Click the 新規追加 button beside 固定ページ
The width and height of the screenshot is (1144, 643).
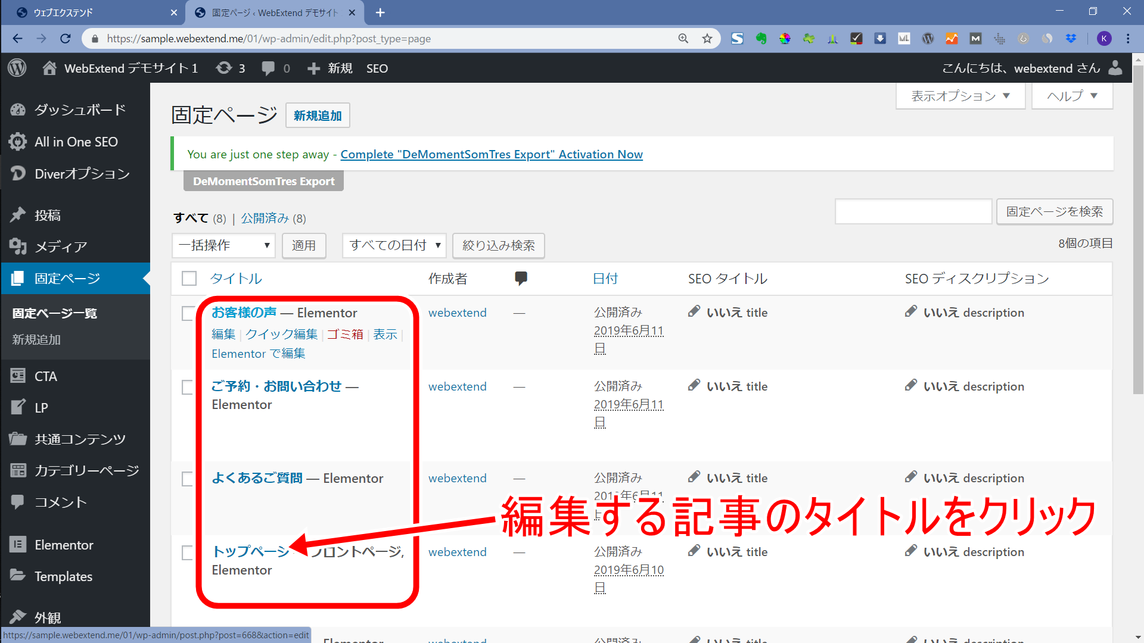coord(318,116)
